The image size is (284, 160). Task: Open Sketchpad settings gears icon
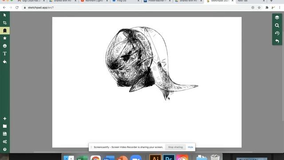tap(5, 141)
